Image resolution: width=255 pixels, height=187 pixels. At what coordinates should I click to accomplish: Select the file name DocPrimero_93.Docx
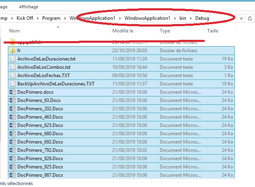click(39, 100)
